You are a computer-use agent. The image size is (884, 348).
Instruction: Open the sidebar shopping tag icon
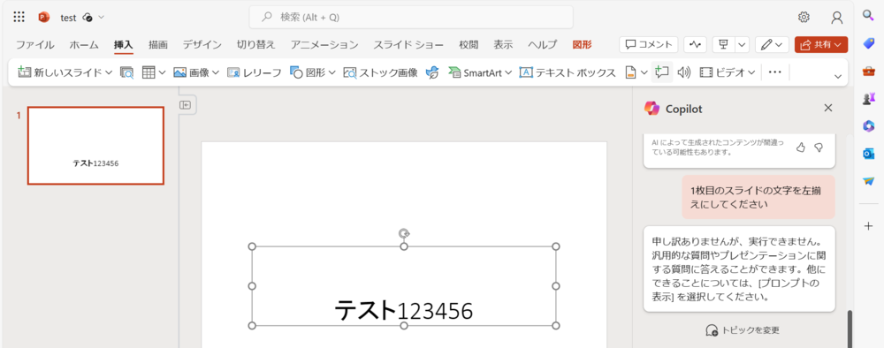pos(868,43)
